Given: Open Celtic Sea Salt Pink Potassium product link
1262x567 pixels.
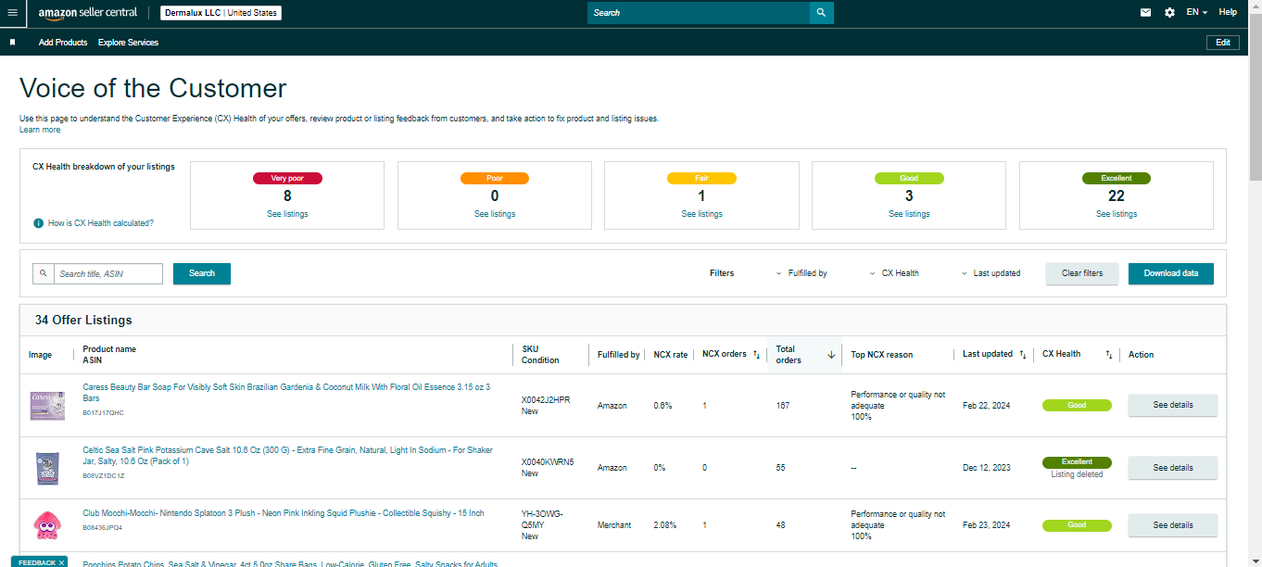Looking at the screenshot, I should pos(287,456).
